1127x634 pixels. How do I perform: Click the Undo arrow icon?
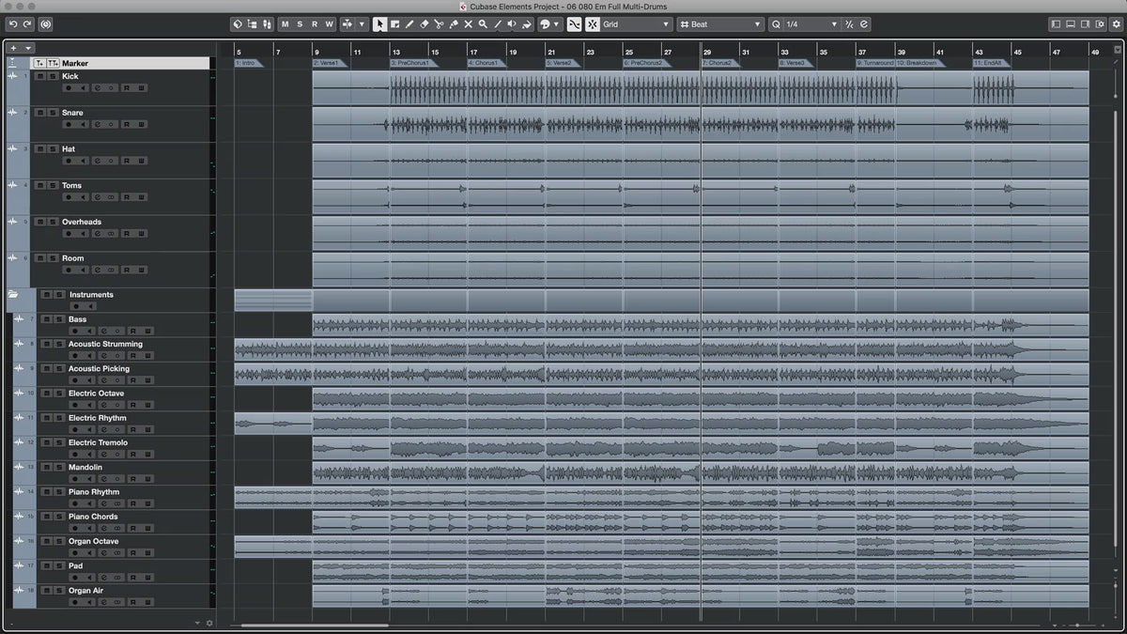[x=13, y=23]
